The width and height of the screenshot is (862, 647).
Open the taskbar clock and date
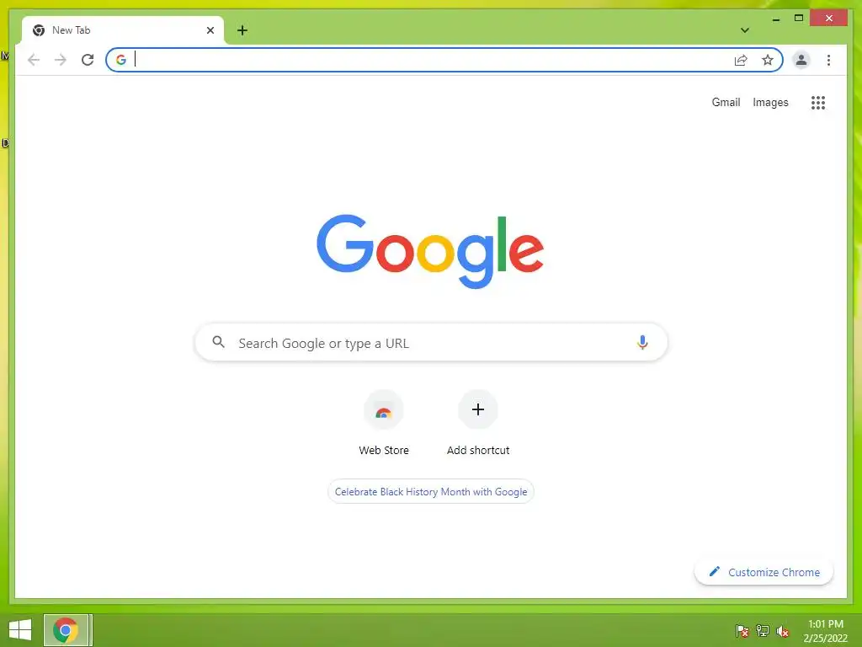(825, 630)
